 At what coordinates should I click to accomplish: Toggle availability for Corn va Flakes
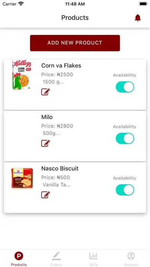(x=125, y=87)
